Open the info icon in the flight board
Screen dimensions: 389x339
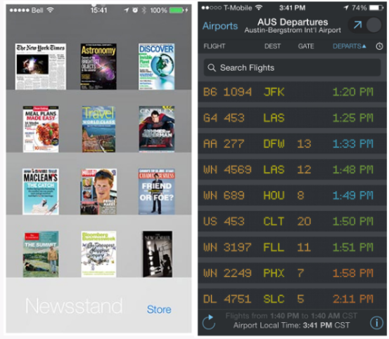[x=376, y=322]
